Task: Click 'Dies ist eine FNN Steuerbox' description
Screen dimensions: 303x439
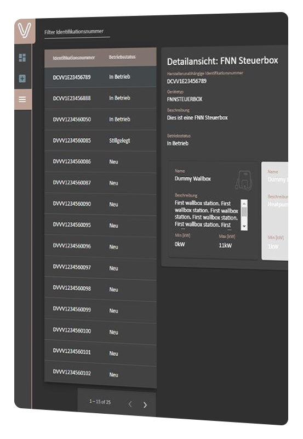Action: point(197,117)
